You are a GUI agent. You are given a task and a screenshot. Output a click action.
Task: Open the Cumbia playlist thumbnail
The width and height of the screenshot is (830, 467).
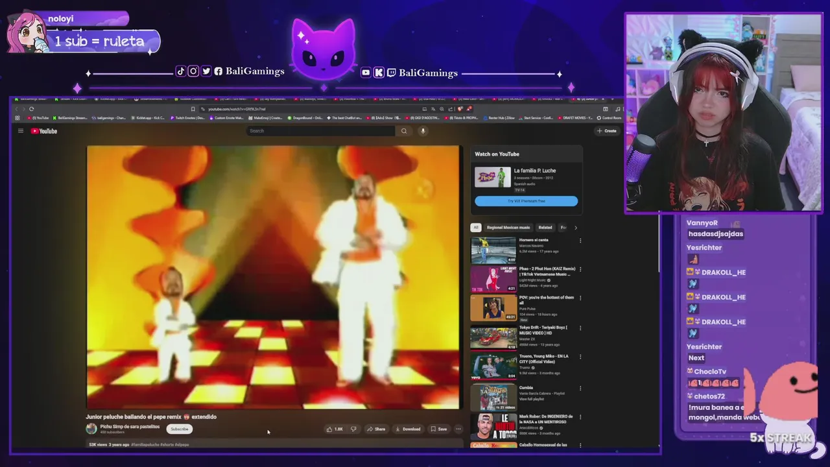point(493,397)
